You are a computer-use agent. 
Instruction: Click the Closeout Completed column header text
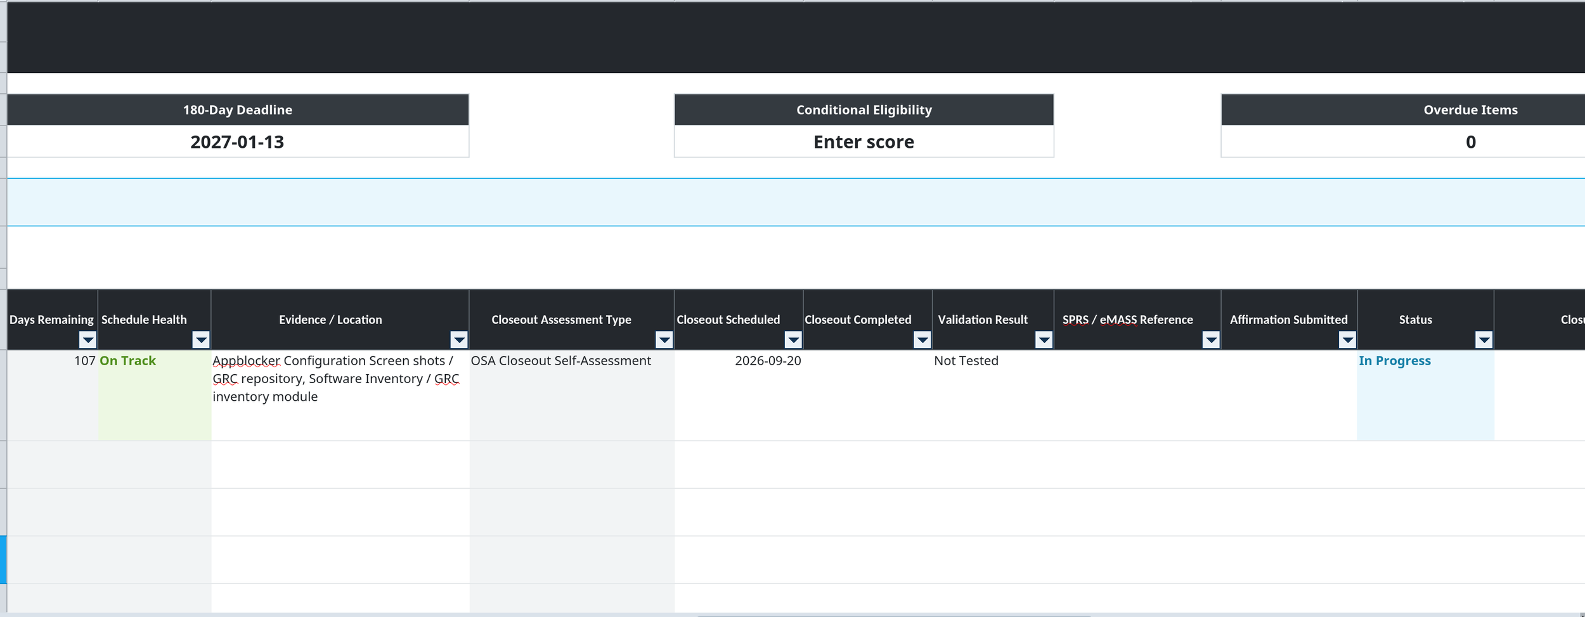(x=858, y=320)
